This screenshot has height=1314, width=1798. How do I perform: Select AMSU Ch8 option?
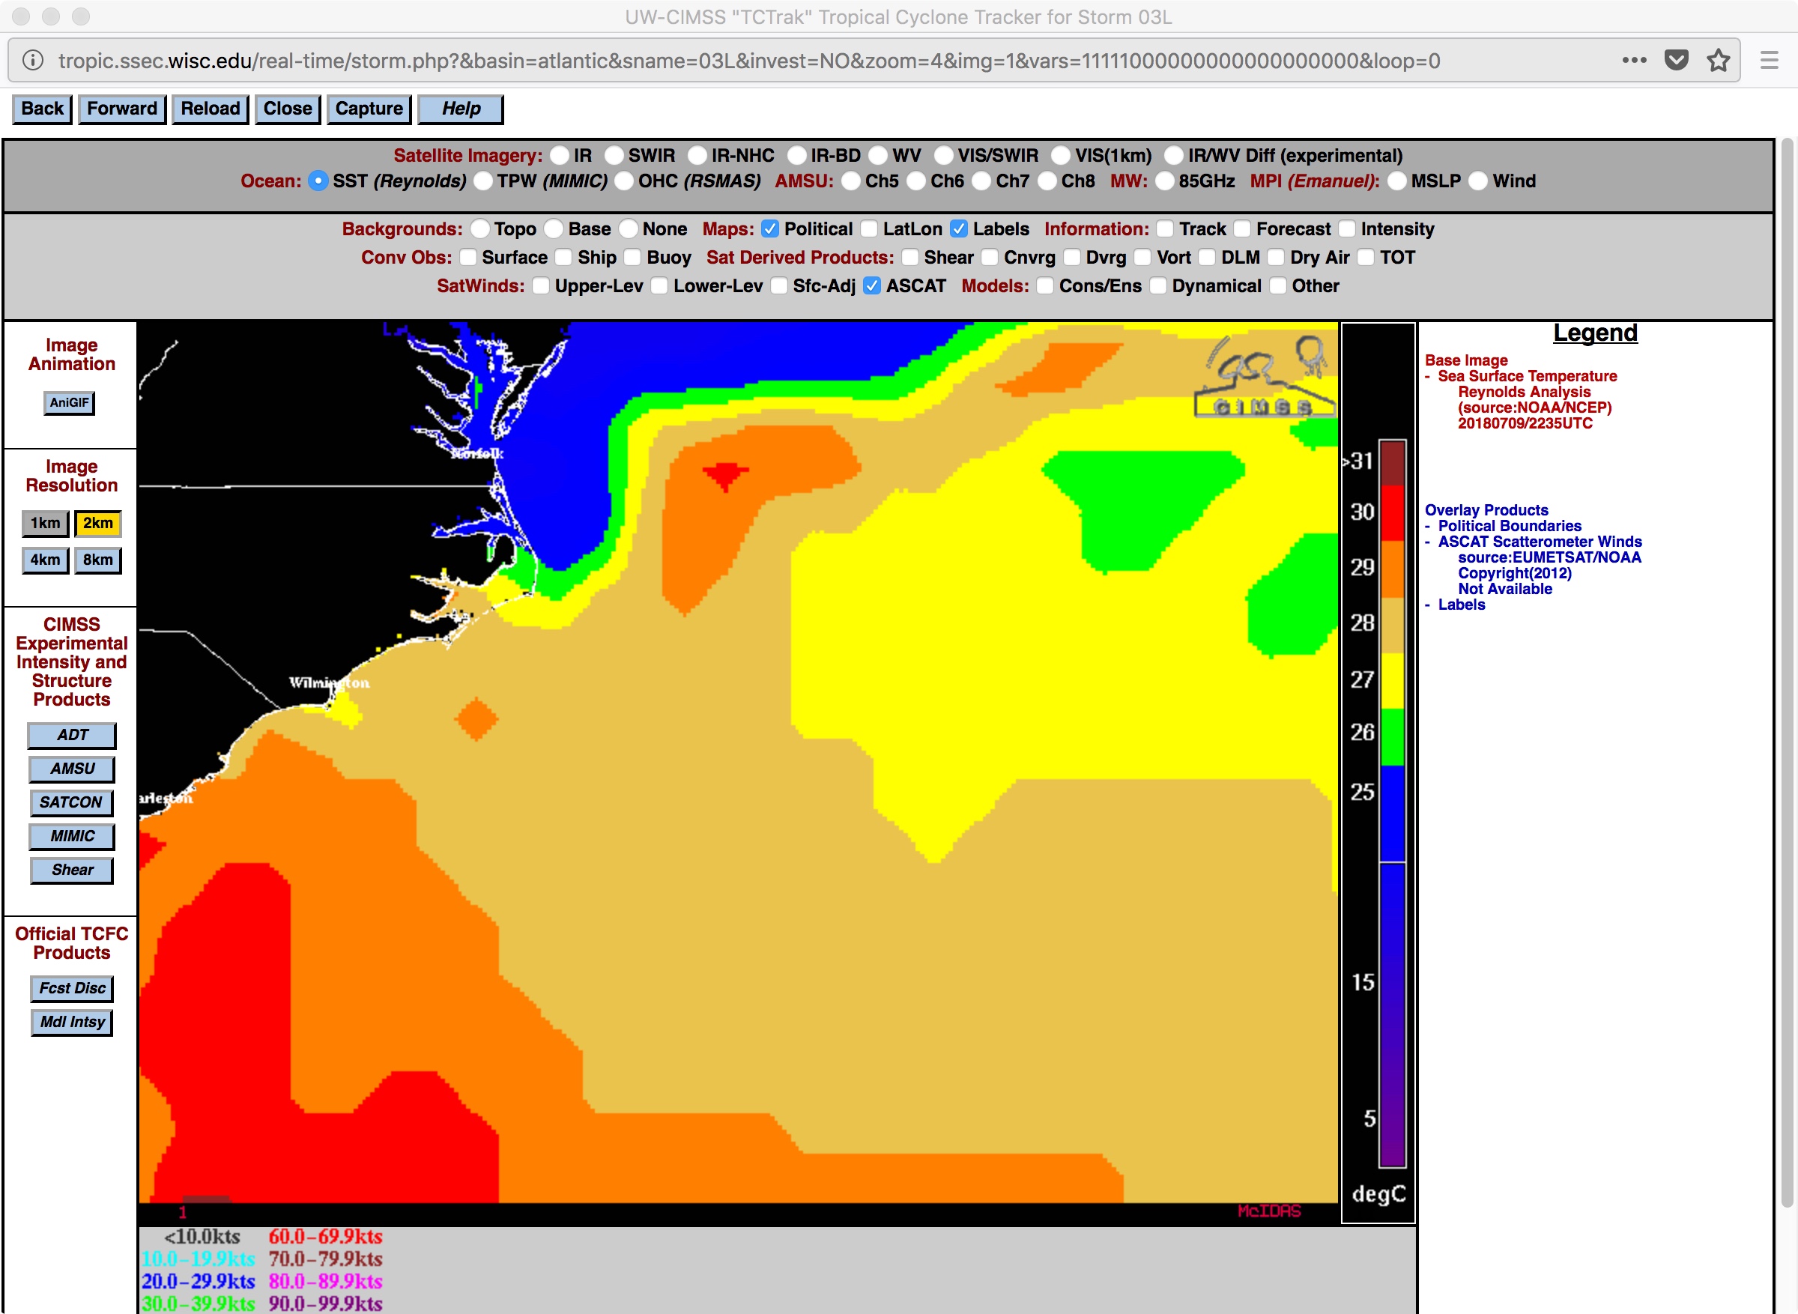(x=1047, y=181)
